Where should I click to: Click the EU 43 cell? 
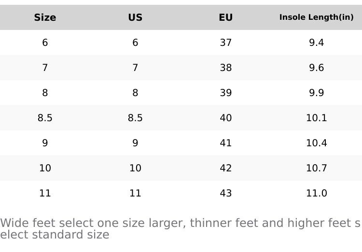pyautogui.click(x=226, y=193)
